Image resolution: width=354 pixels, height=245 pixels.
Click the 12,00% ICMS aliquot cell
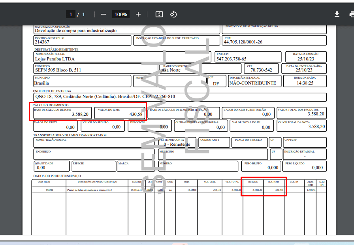[x=311, y=190]
